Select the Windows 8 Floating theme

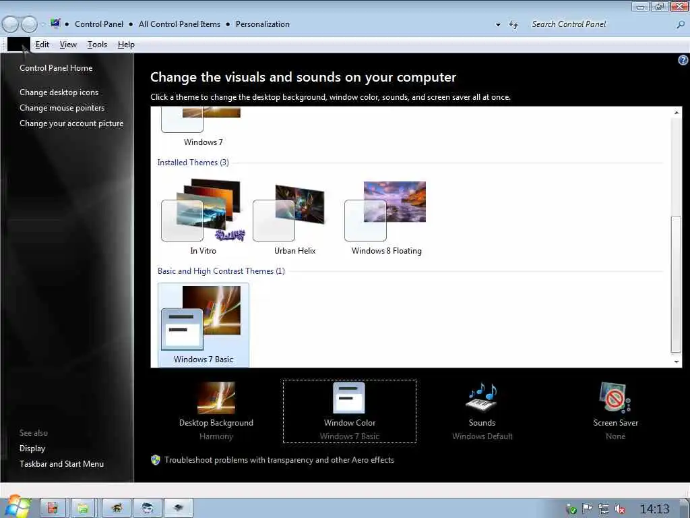(386, 217)
